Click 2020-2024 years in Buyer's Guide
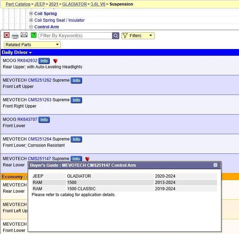Viewport: 239px width, 234px height. click(x=185, y=176)
